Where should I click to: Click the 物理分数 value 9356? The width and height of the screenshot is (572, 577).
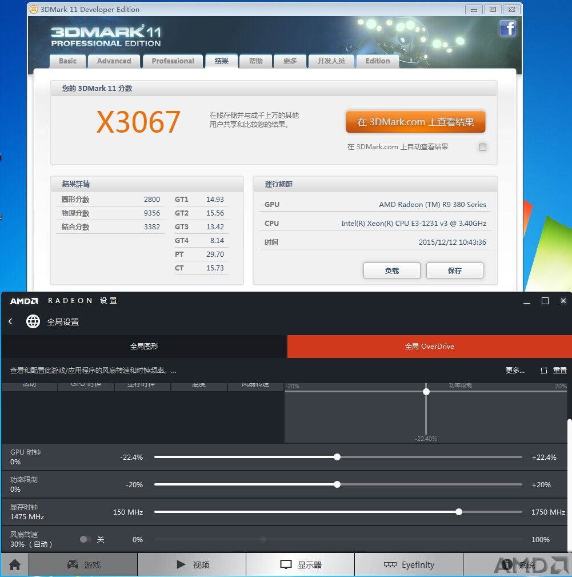pyautogui.click(x=152, y=213)
